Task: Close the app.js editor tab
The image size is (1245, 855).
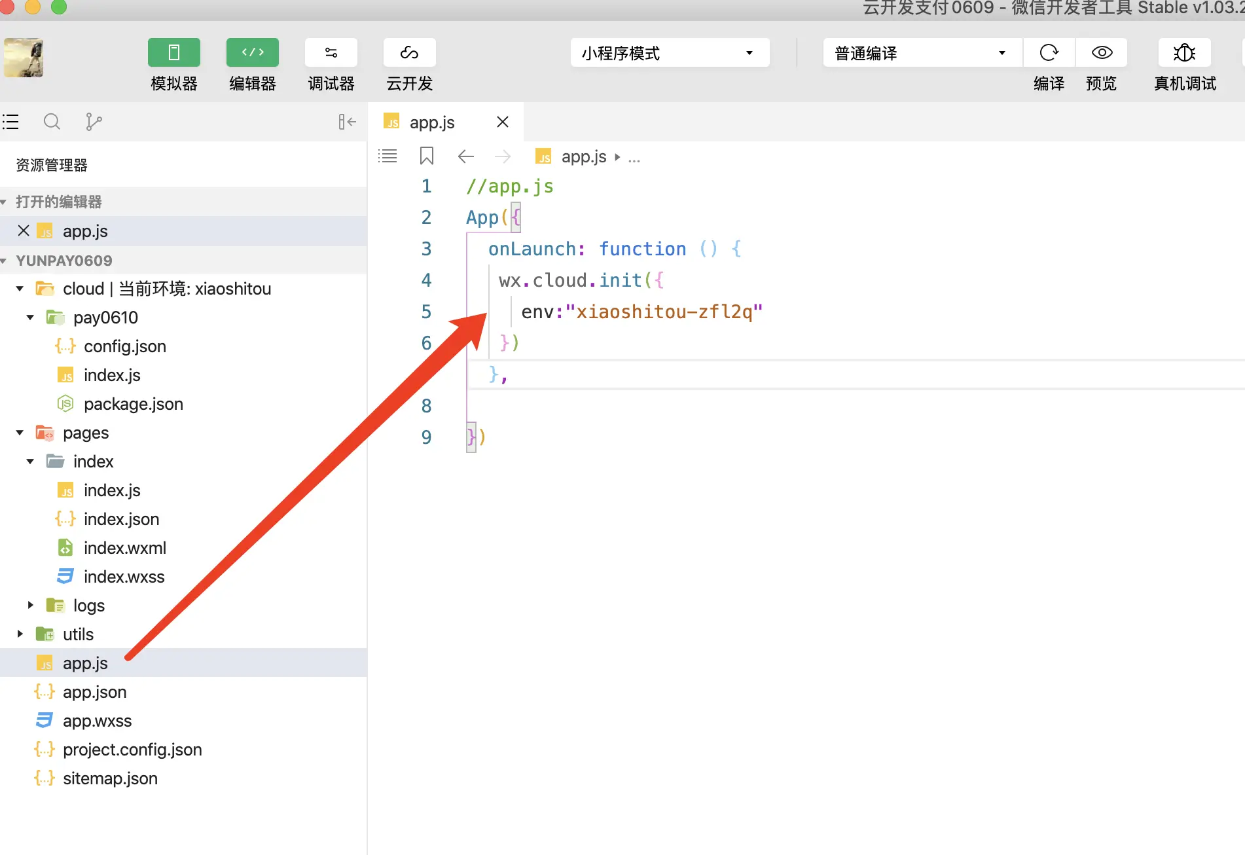Action: (x=503, y=122)
